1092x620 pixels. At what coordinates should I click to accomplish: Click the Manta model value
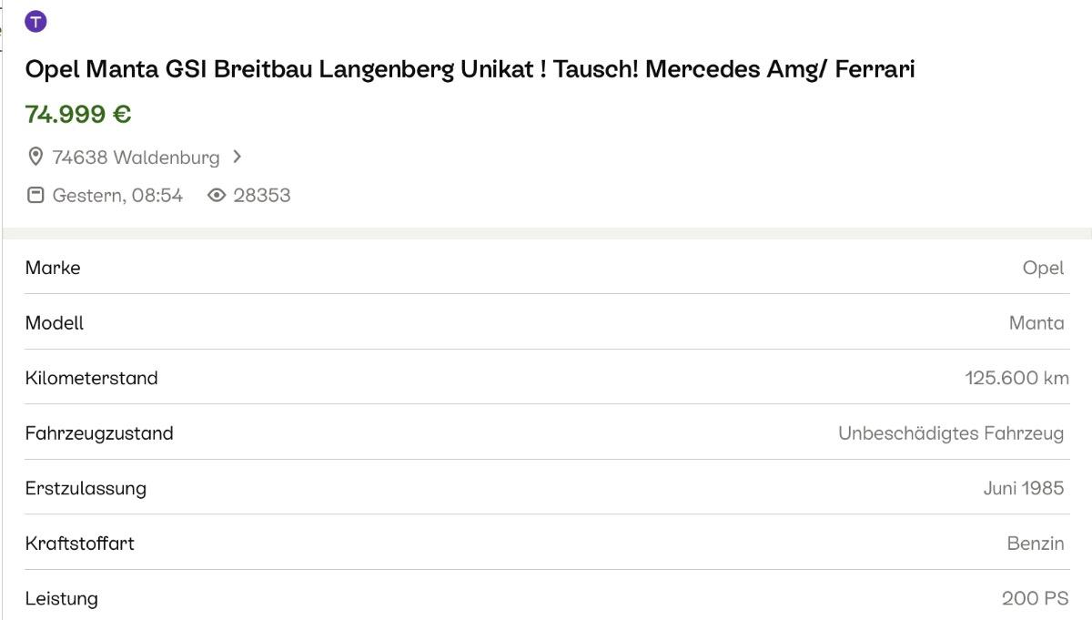[x=1036, y=323]
